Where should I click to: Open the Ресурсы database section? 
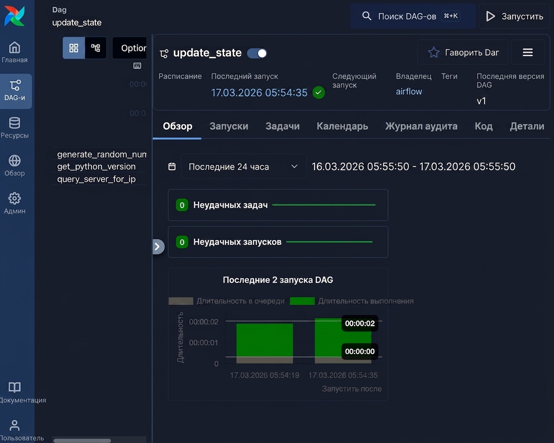click(x=14, y=128)
